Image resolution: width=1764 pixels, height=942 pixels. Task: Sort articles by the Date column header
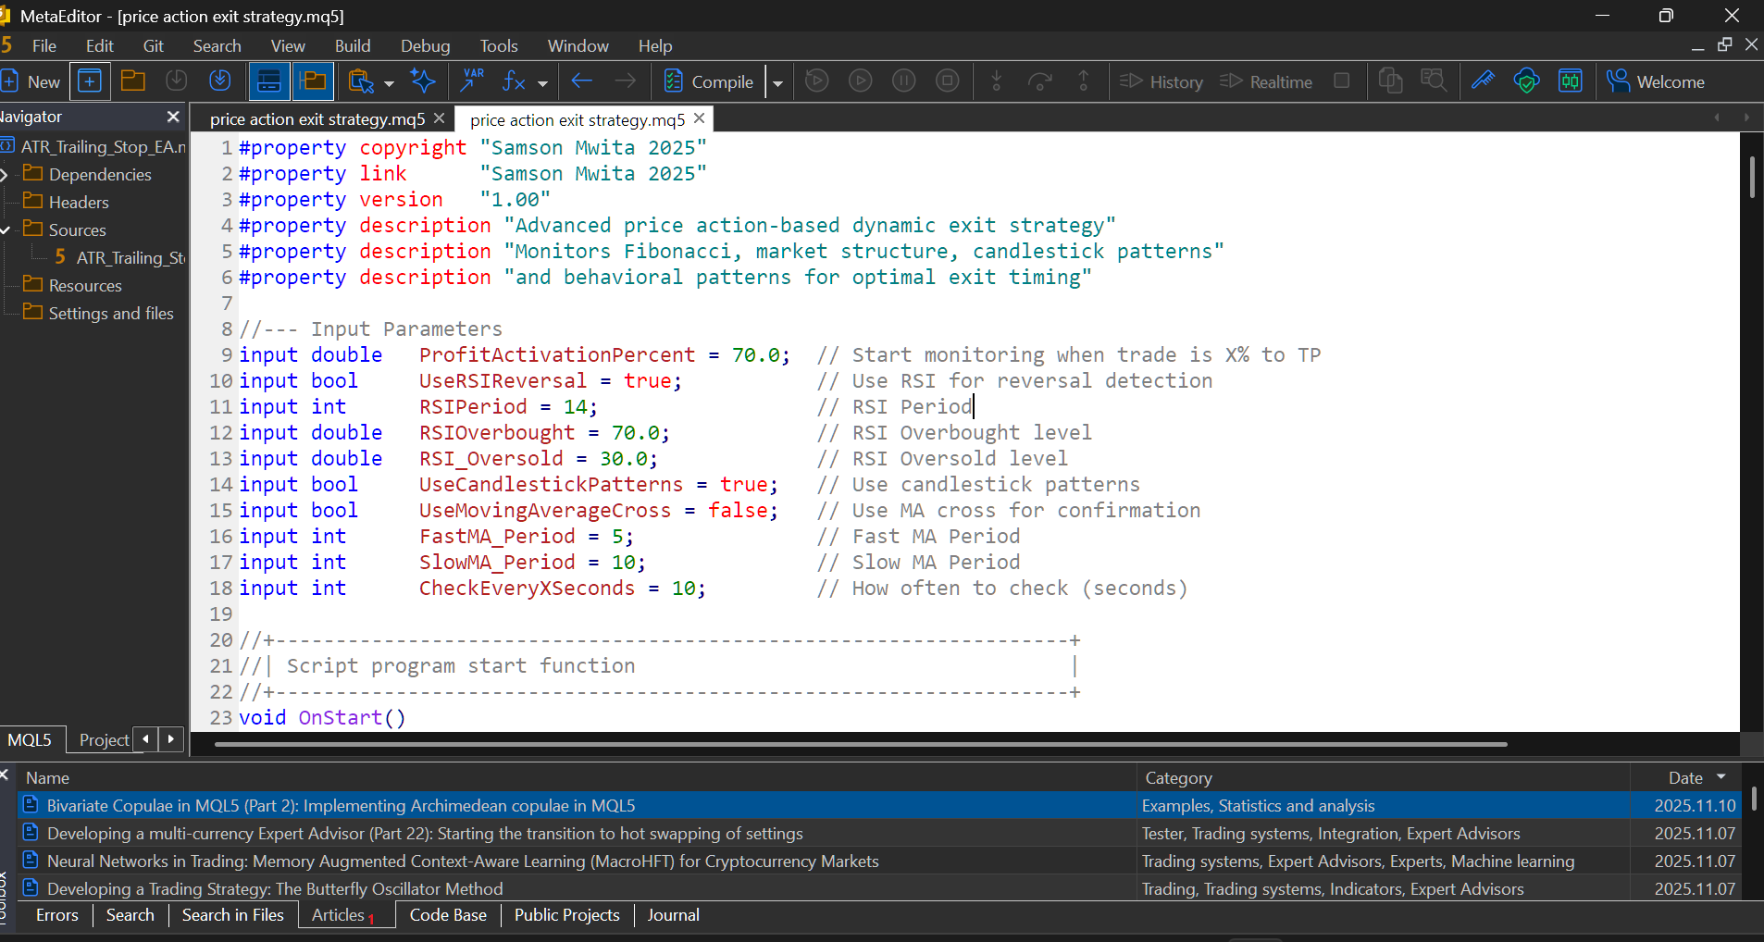point(1684,778)
